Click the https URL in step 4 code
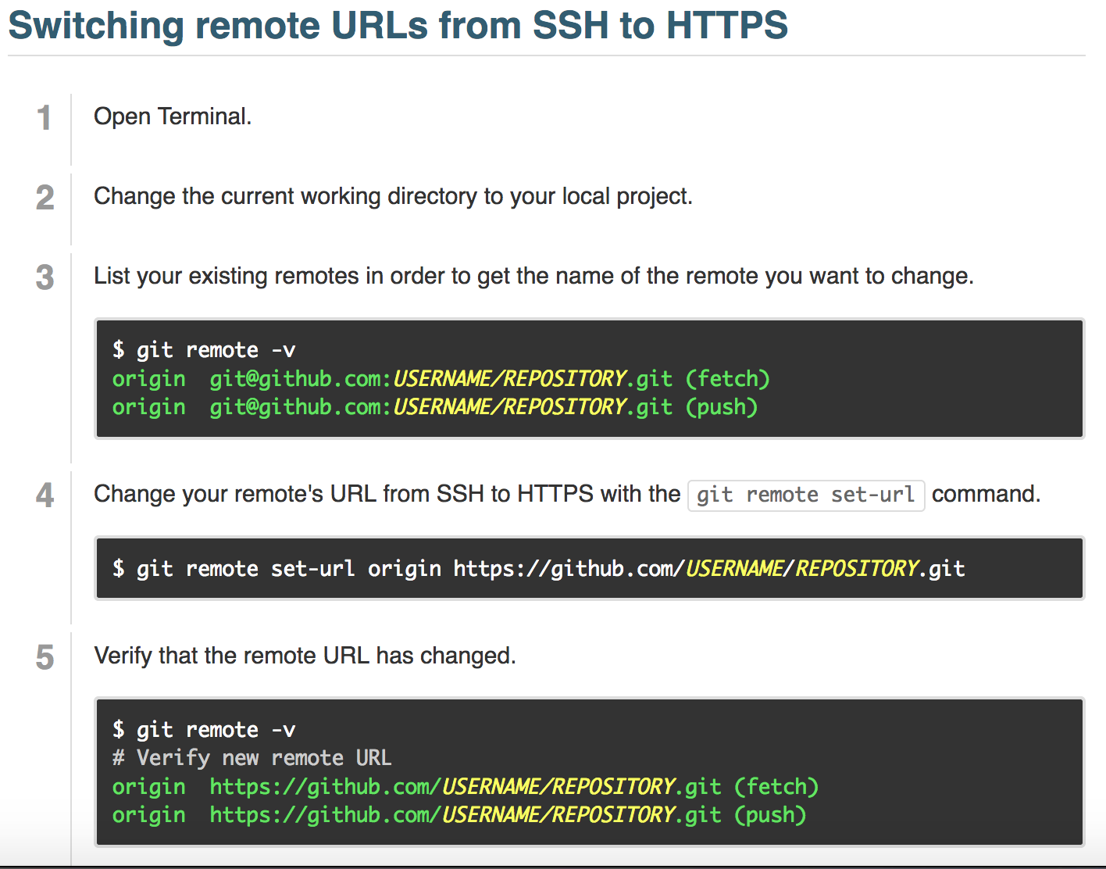Image resolution: width=1106 pixels, height=869 pixels. (x=707, y=568)
